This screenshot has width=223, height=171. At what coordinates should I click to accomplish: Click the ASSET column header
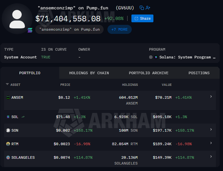tap(15, 85)
